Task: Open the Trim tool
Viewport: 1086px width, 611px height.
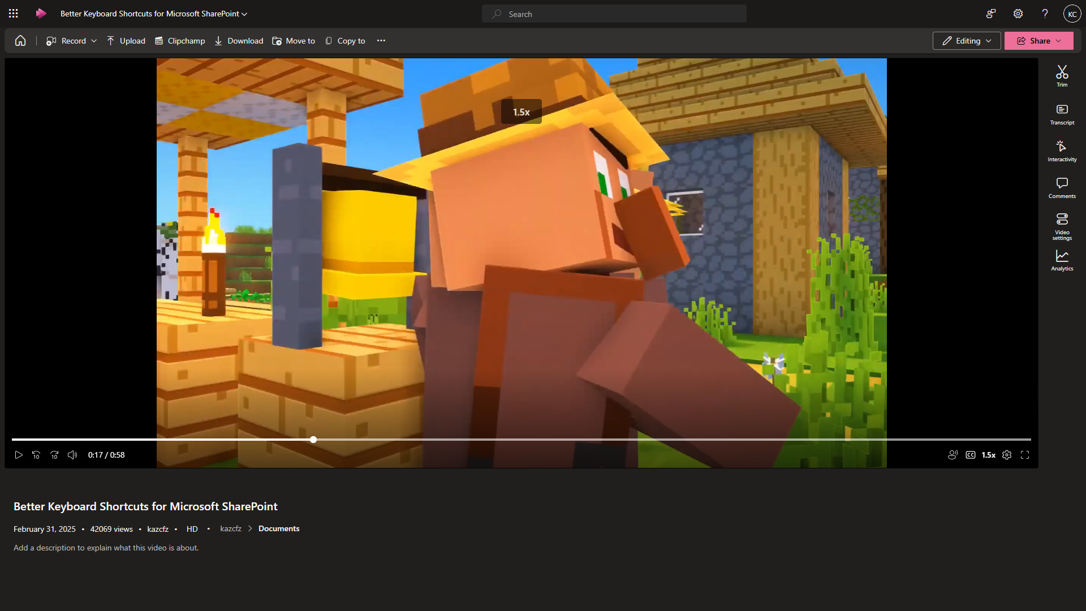Action: (x=1062, y=76)
